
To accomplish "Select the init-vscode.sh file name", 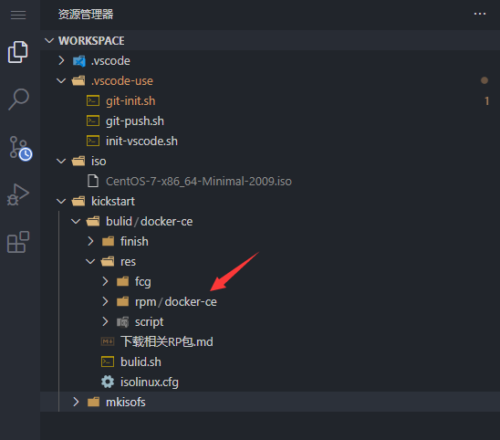I will 142,141.
